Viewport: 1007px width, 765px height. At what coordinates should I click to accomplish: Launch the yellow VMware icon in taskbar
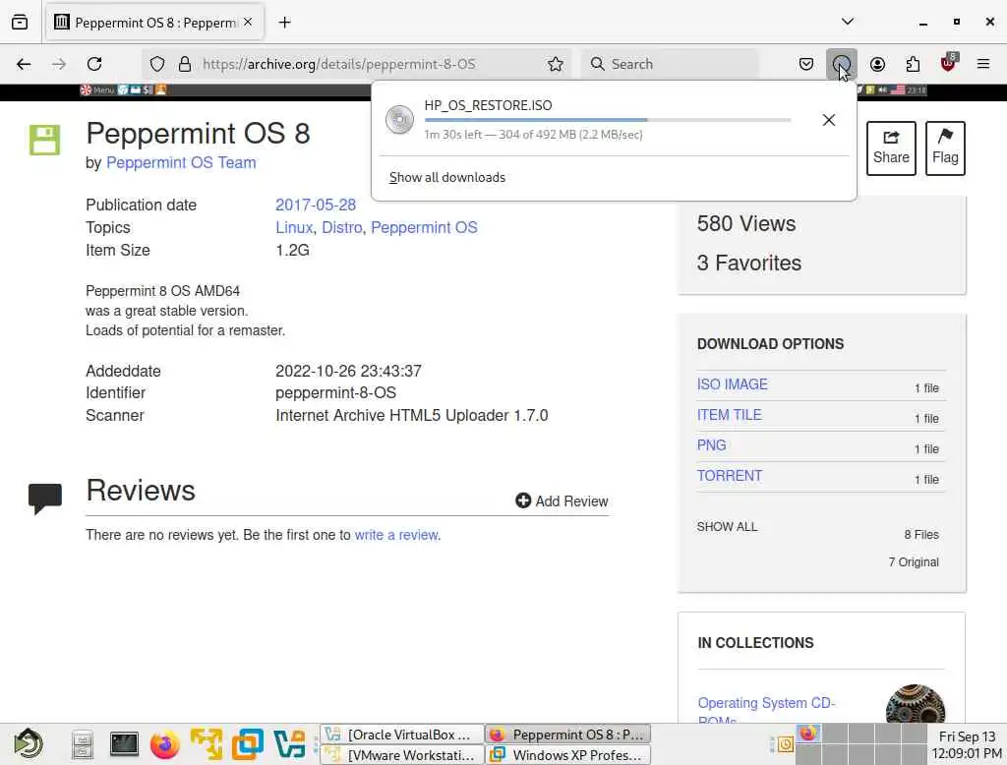207,743
